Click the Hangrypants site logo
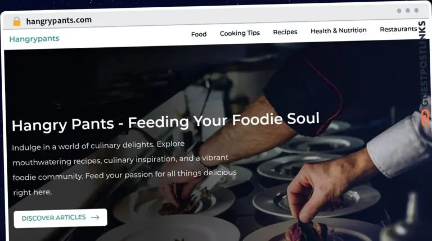The width and height of the screenshot is (432, 241). point(34,39)
